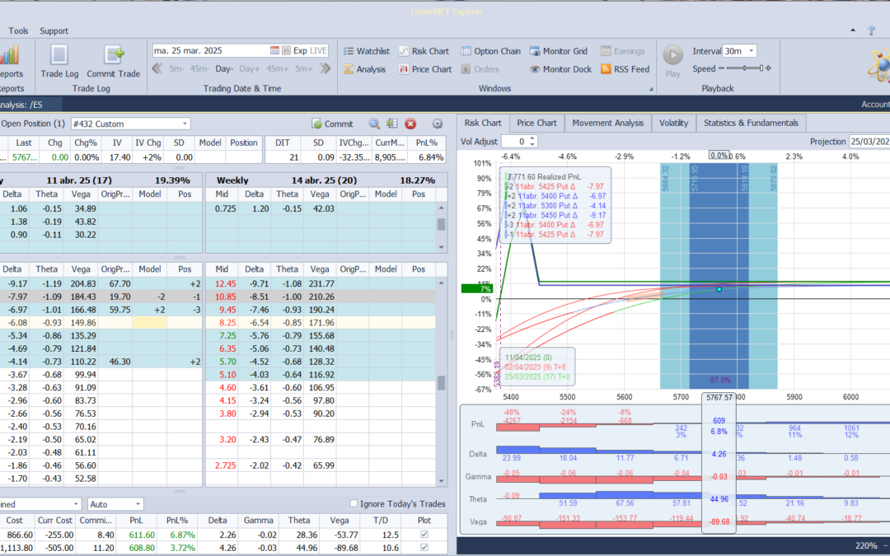Viewport: 890px width, 556px height.
Task: Click the search magnifier icon near Commit
Action: (x=373, y=124)
